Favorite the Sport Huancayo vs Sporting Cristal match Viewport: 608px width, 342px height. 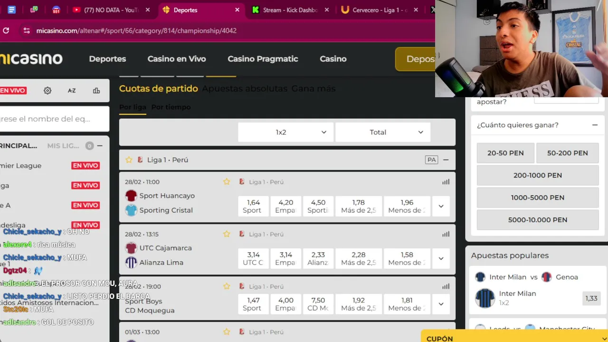click(x=227, y=181)
